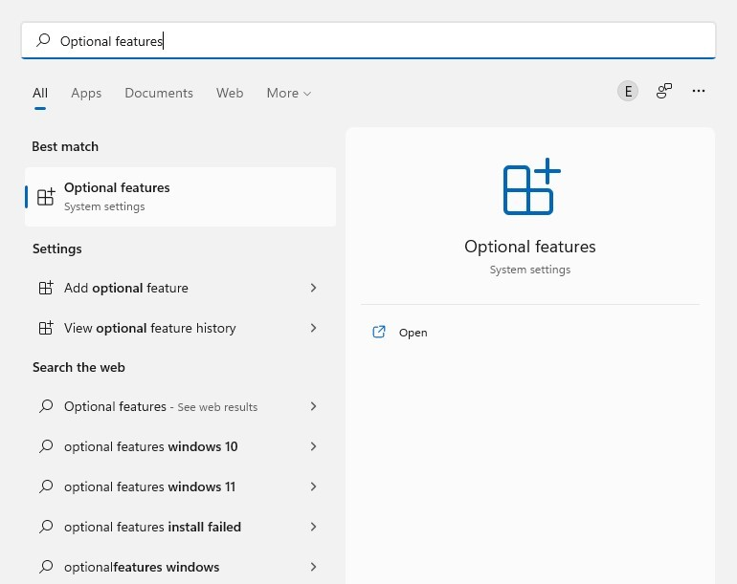Click icon beside Add optional feature

coord(45,288)
